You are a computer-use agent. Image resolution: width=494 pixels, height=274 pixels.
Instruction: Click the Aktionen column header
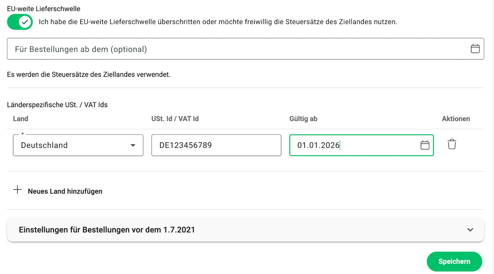[x=456, y=119]
